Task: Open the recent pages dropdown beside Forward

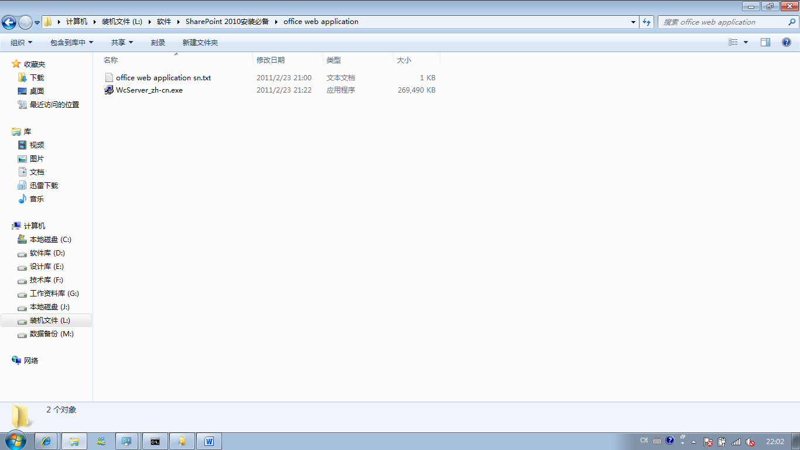Action: pos(37,23)
